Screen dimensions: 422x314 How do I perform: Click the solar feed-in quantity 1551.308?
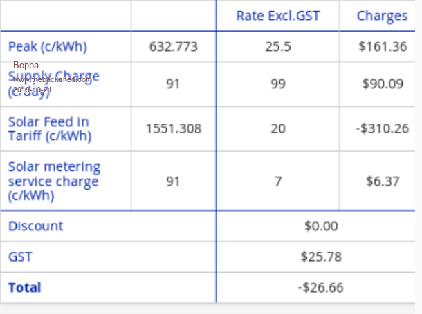point(173,128)
